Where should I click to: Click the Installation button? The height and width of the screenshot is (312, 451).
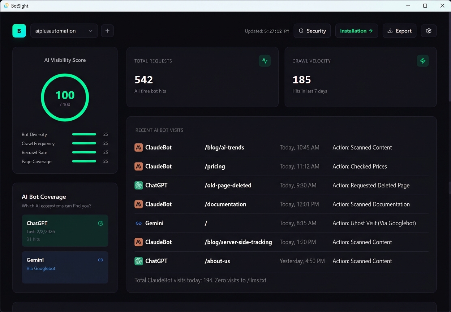pyautogui.click(x=356, y=31)
